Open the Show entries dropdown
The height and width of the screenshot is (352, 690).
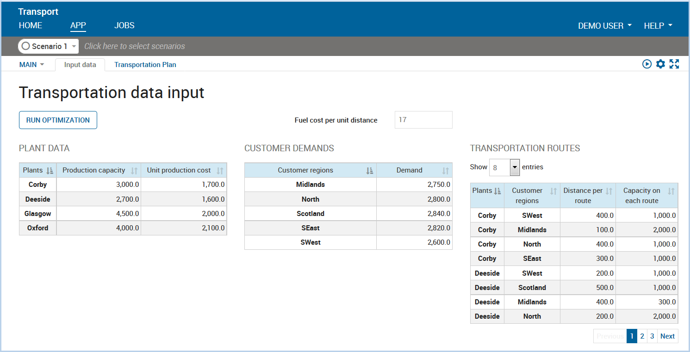click(514, 167)
